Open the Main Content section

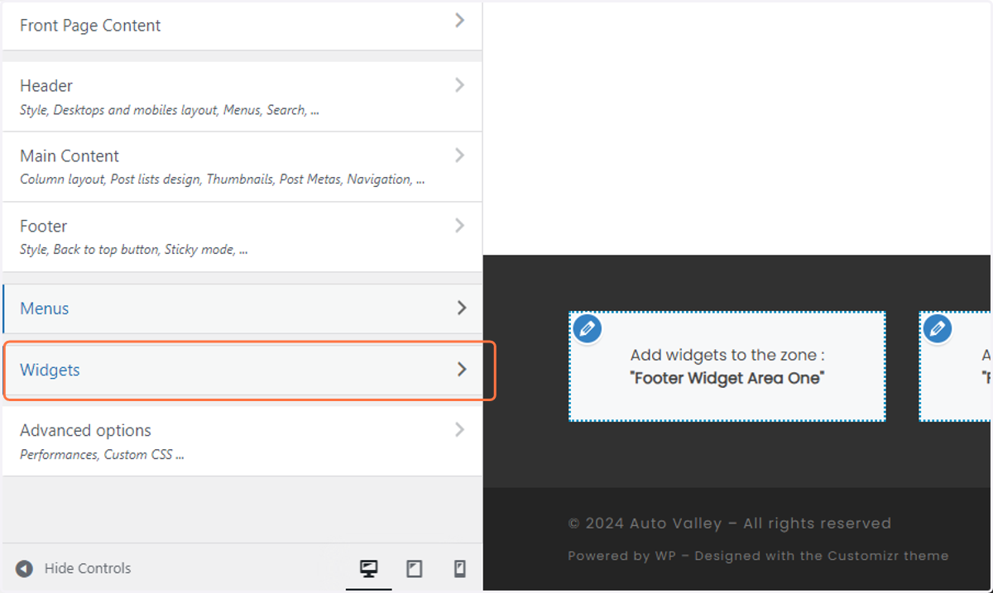coord(242,167)
